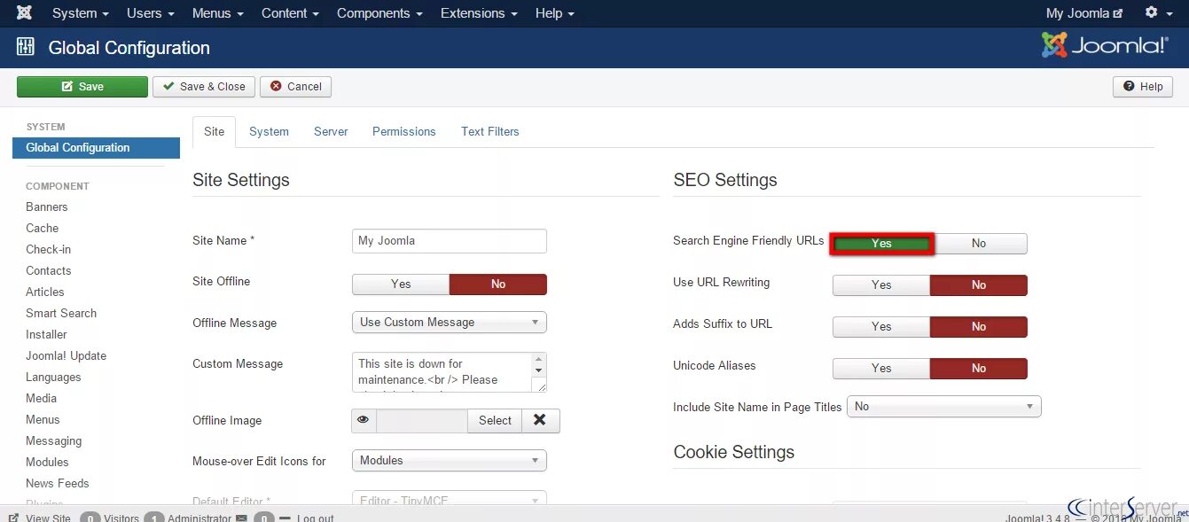Click the Site Name input field
Screen dimensions: 1189x522
click(449, 241)
